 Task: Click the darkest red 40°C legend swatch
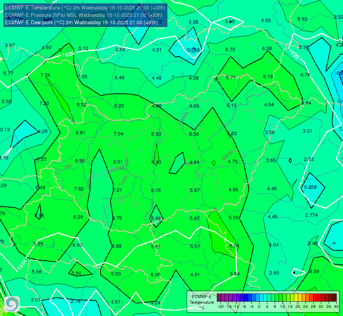335,298
